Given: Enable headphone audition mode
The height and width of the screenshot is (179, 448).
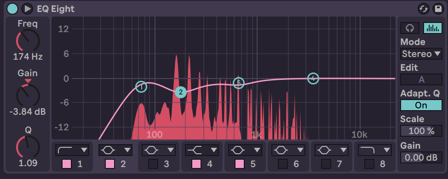Looking at the screenshot, I should pos(410,28).
